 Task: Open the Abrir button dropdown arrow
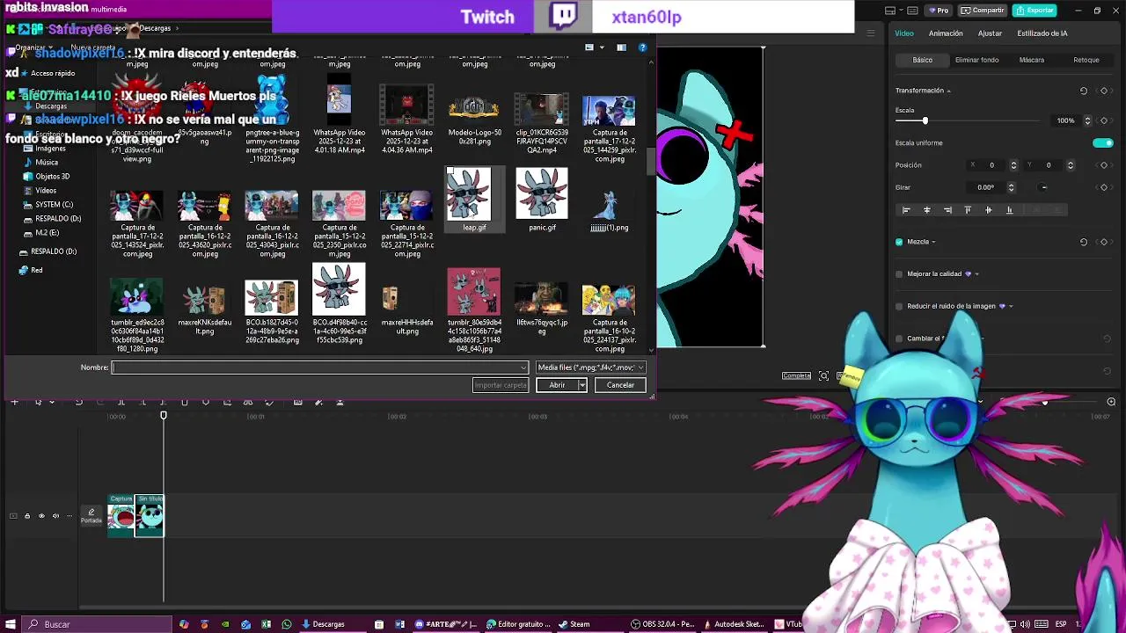(581, 385)
